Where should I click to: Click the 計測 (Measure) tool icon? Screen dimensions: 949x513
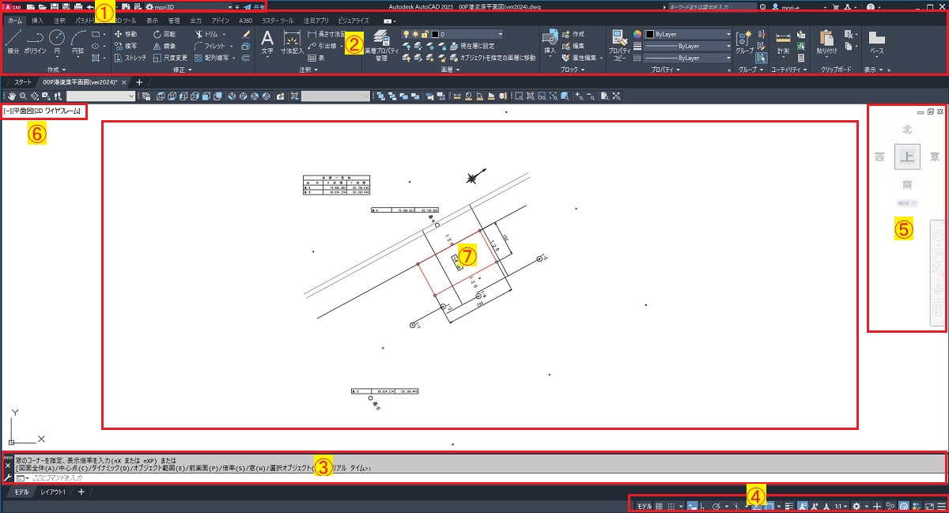point(783,42)
